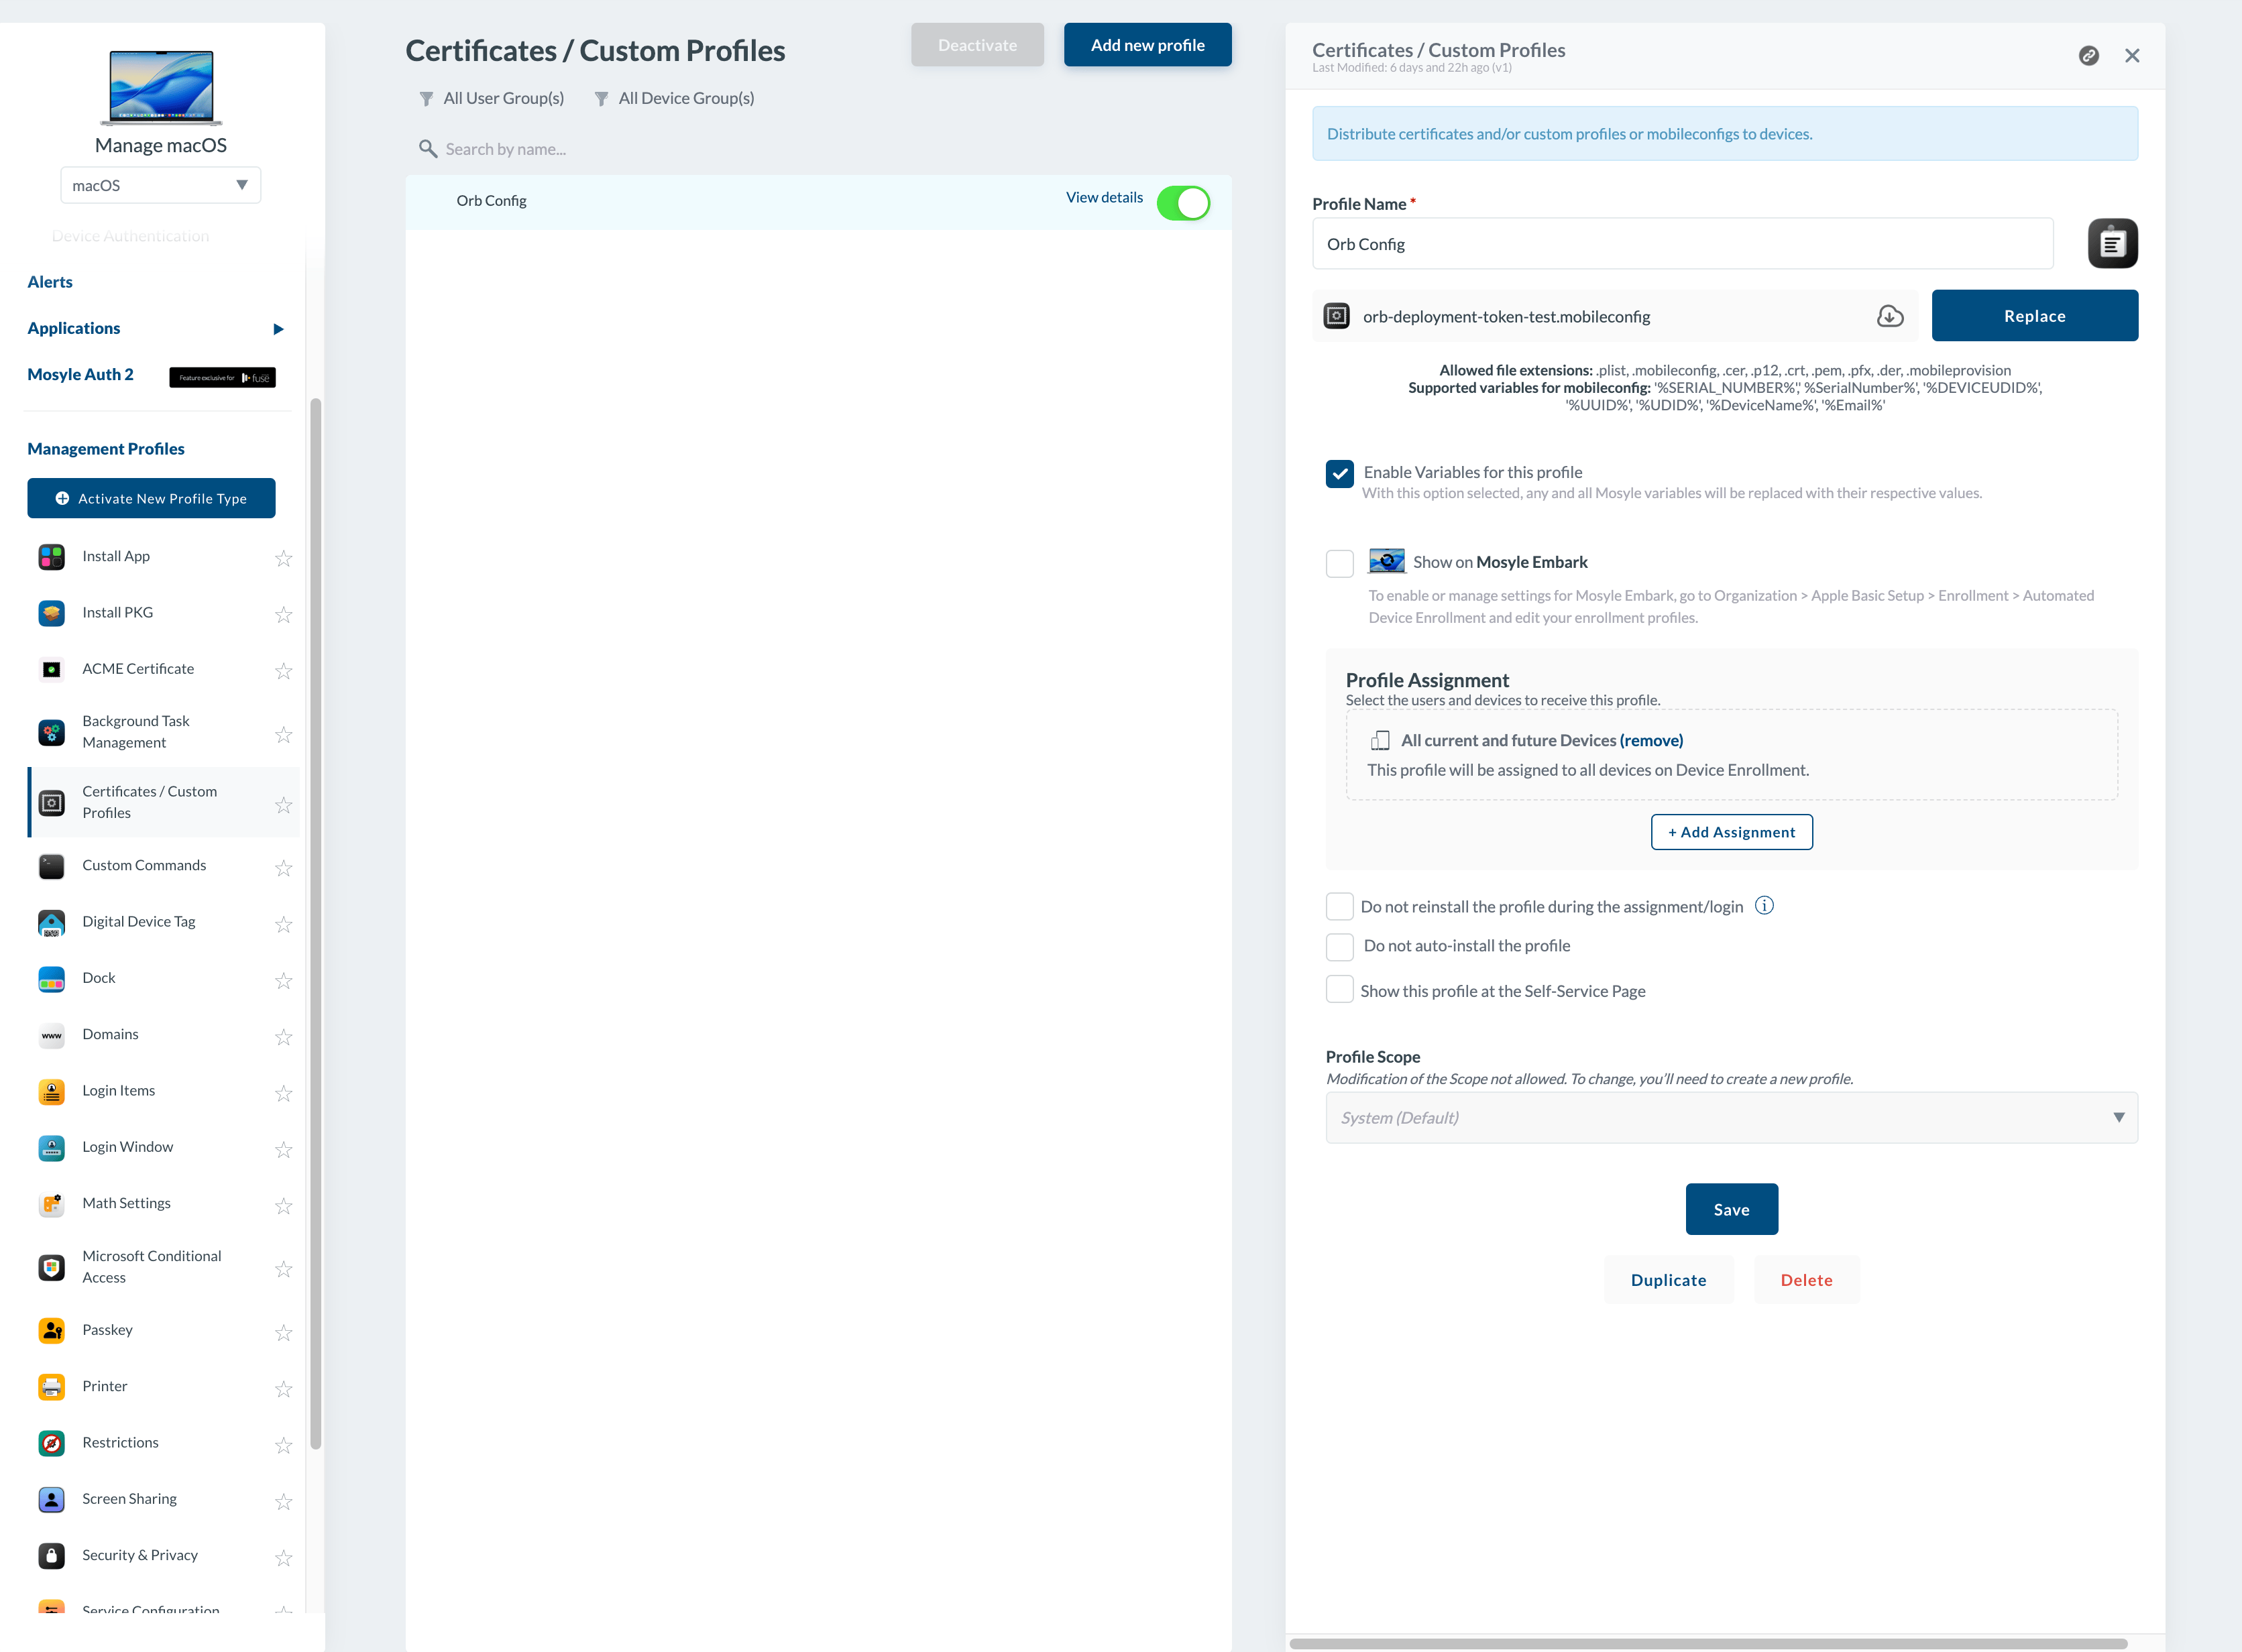Uncheck Enable Variables for this profile
Screen dimensions: 2242x1652
[x=1339, y=474]
